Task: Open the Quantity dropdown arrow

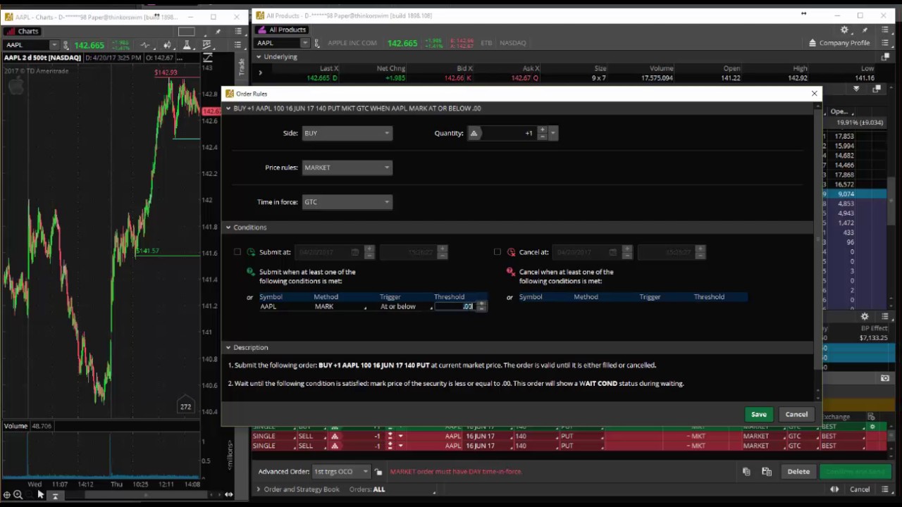Action: 553,133
